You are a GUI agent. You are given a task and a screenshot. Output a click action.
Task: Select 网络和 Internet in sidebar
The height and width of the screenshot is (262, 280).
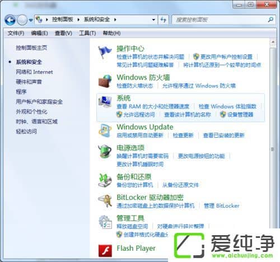pos(34,72)
